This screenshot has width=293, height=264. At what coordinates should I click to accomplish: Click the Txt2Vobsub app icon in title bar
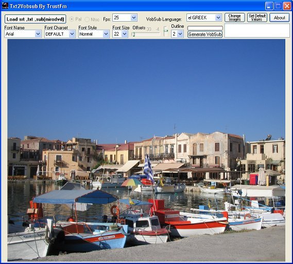click(x=5, y=6)
